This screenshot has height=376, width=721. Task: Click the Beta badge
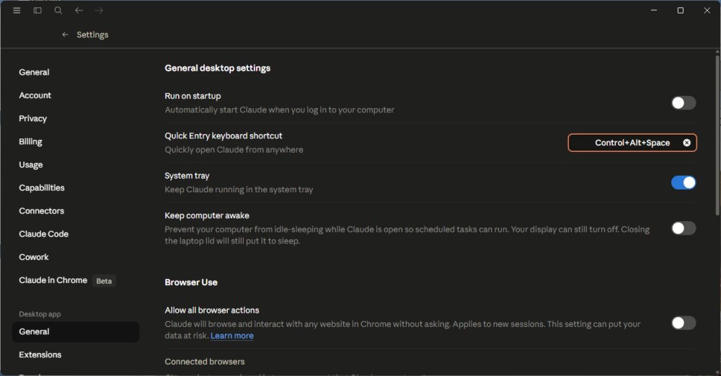click(104, 281)
